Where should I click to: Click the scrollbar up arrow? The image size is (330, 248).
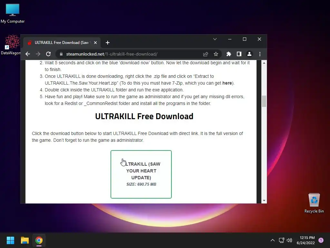coord(264,63)
